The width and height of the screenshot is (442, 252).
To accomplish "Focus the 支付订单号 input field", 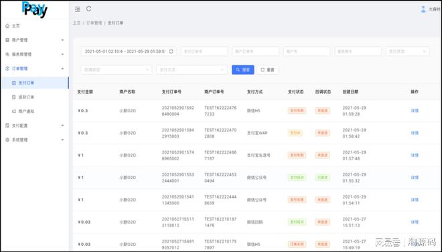I will click(x=204, y=51).
